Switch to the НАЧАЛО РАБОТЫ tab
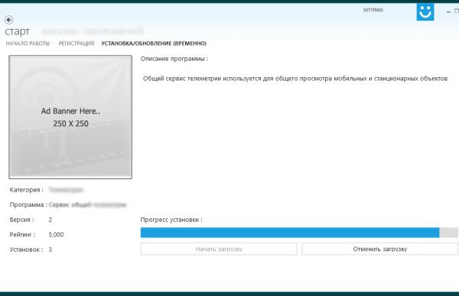The width and height of the screenshot is (459, 296). tap(28, 43)
